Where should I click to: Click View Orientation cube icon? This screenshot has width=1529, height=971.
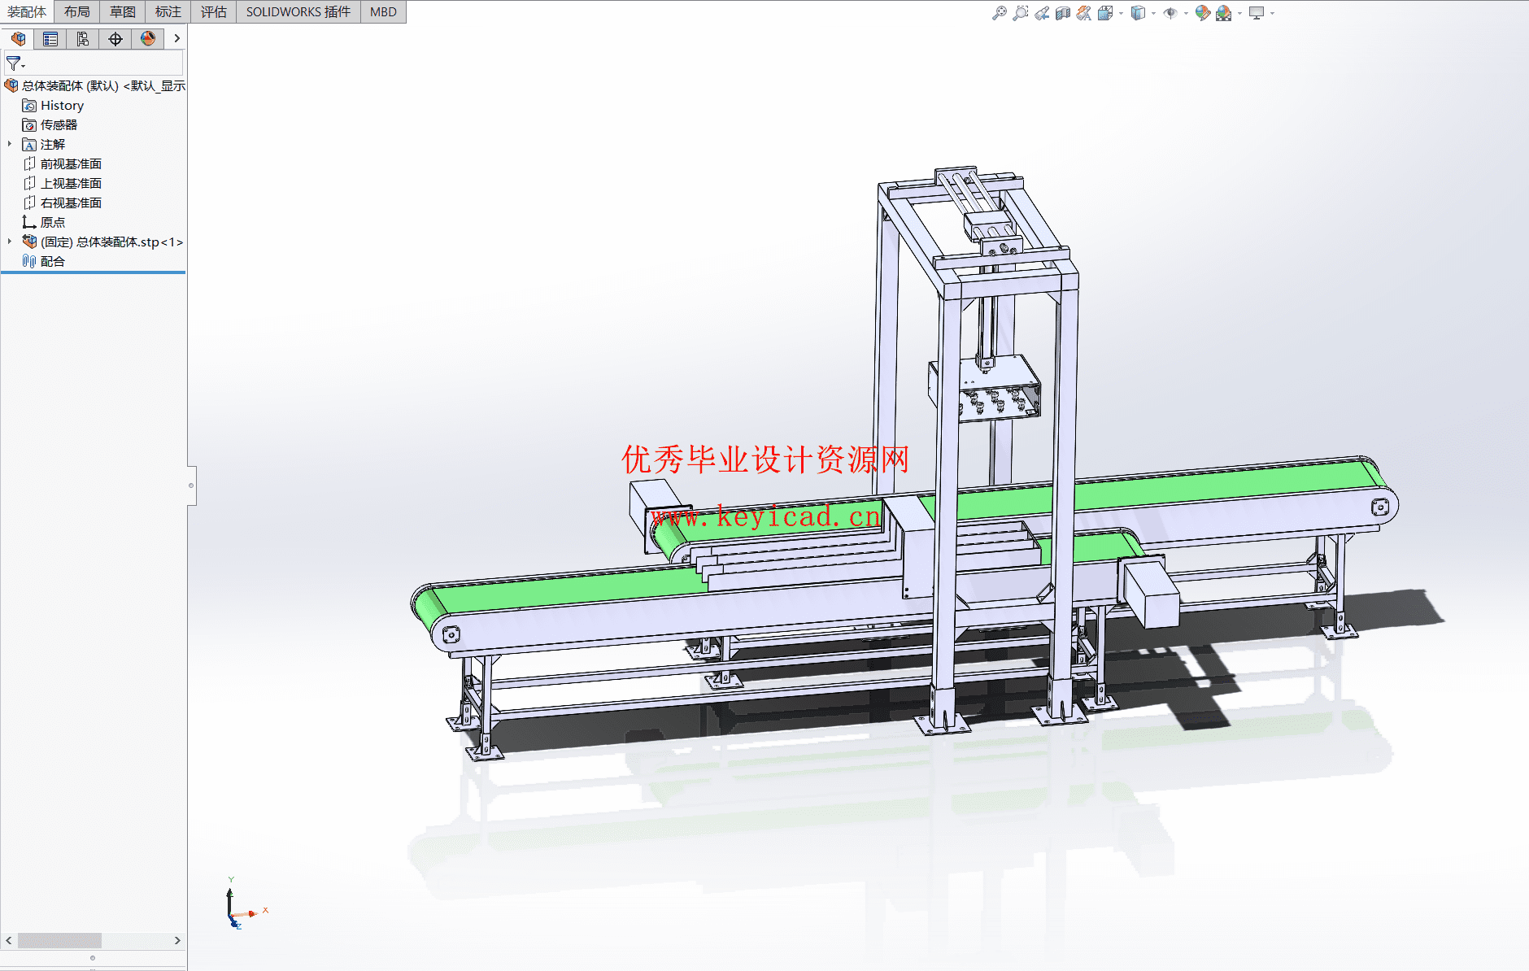(x=1104, y=13)
